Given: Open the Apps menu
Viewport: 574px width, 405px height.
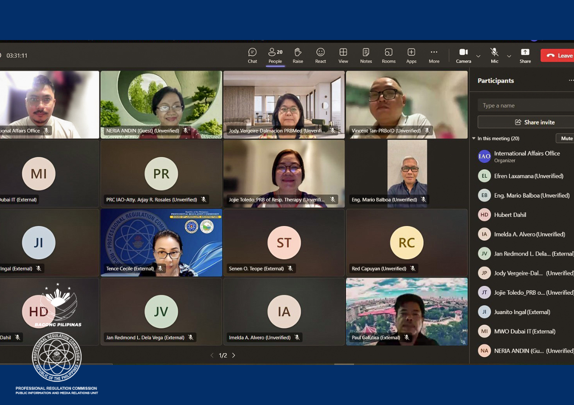Looking at the screenshot, I should 411,56.
